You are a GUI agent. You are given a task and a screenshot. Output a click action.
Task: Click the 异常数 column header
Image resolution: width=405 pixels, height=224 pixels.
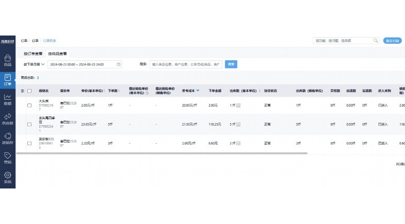pos(335,91)
